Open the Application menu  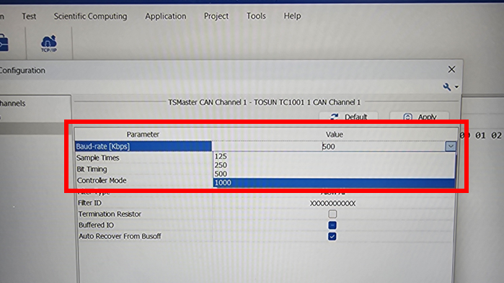(166, 16)
